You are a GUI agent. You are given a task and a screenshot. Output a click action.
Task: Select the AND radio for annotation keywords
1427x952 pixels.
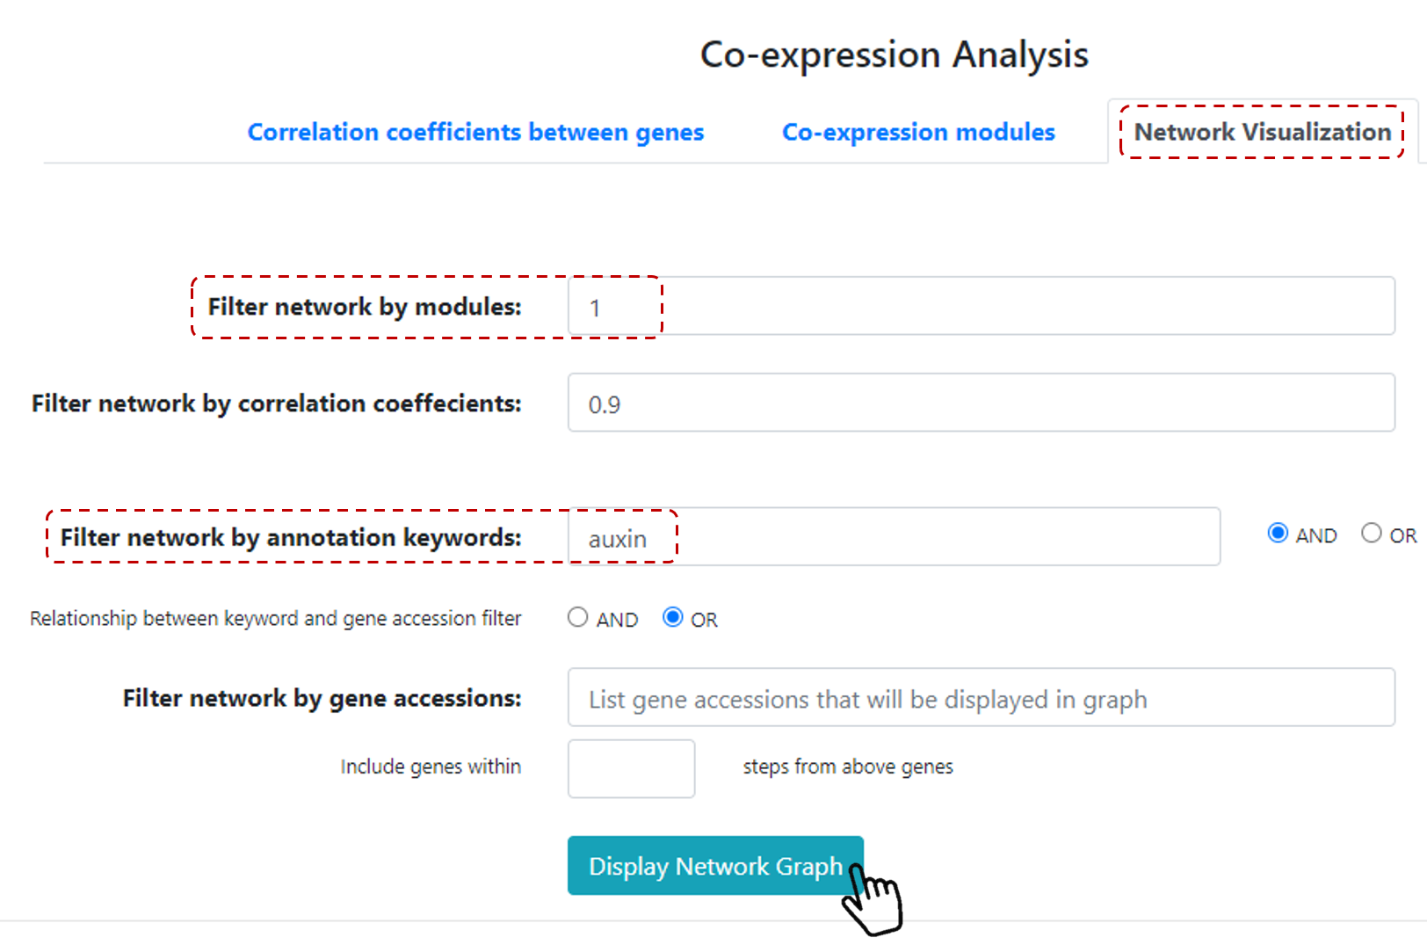point(1278,533)
